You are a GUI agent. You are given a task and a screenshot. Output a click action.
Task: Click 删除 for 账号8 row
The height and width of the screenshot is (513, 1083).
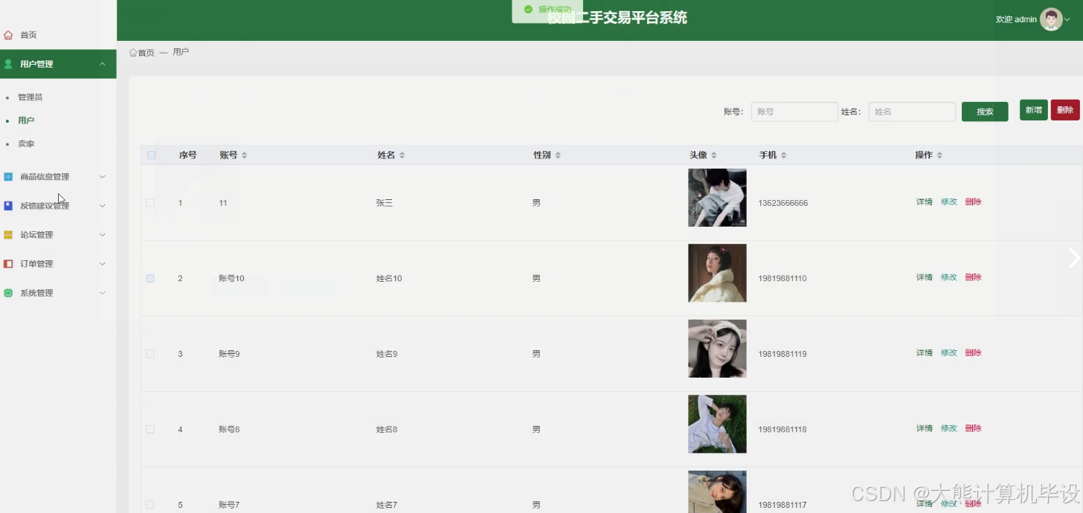pos(974,428)
